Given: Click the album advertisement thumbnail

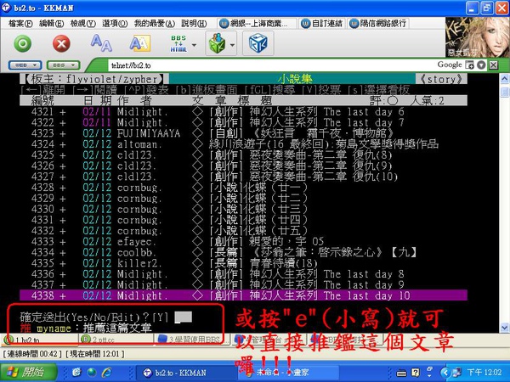Looking at the screenshot, I should (478, 37).
